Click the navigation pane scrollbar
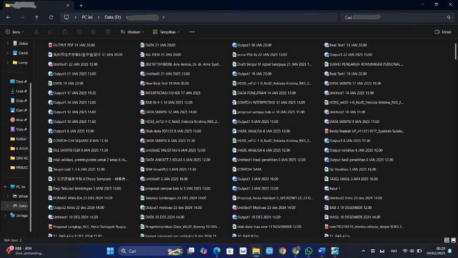 [x=31, y=157]
